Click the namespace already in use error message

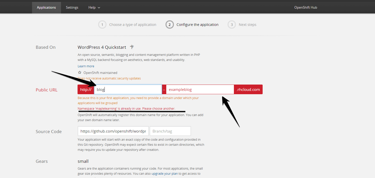(x=126, y=109)
